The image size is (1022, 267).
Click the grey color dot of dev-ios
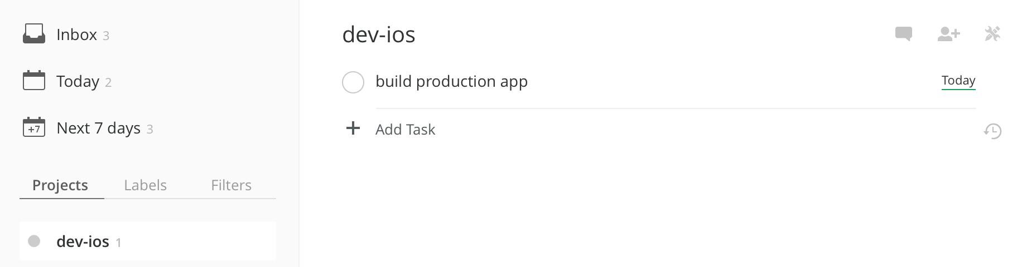pos(34,241)
